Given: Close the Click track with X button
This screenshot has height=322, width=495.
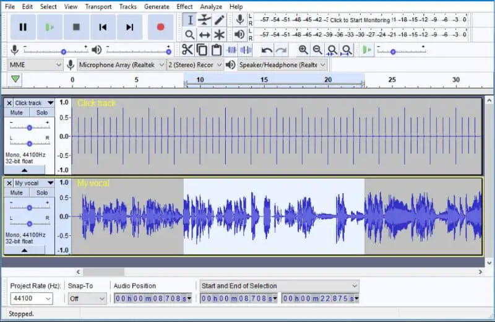Looking at the screenshot, I should click(x=9, y=103).
